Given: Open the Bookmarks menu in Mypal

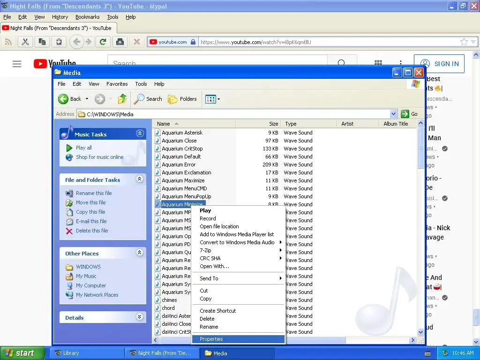Looking at the screenshot, I should click(x=88, y=17).
